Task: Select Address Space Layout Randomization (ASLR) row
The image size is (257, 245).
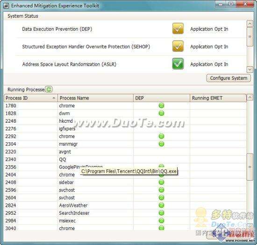Action: click(125, 64)
